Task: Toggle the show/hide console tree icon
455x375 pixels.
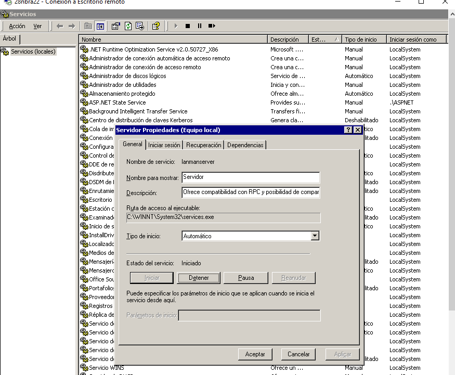Action: pos(99,25)
